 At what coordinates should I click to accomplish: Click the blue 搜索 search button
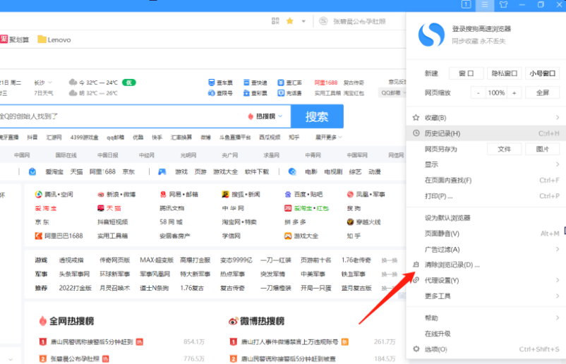click(x=317, y=116)
